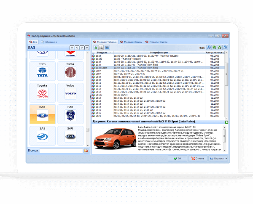The image size is (253, 204).
Task: Click the blue last-record navigation button
Action: [225, 48]
